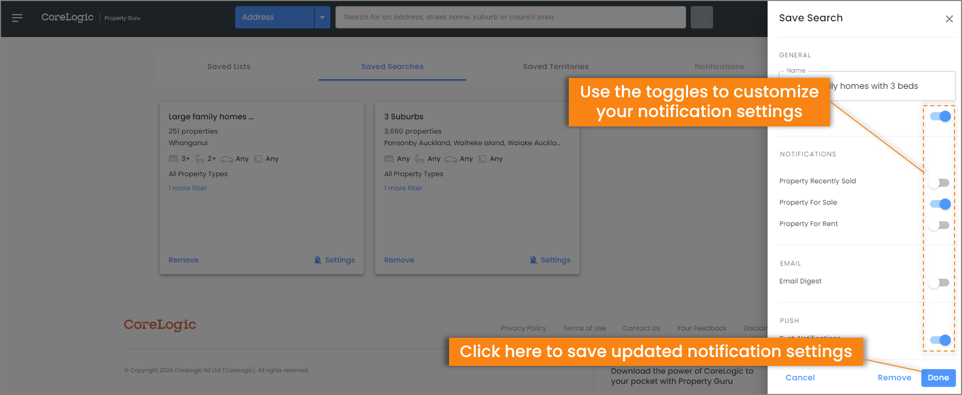Click '251 properties' text on first card
Viewport: 962px width, 395px height.
point(193,131)
